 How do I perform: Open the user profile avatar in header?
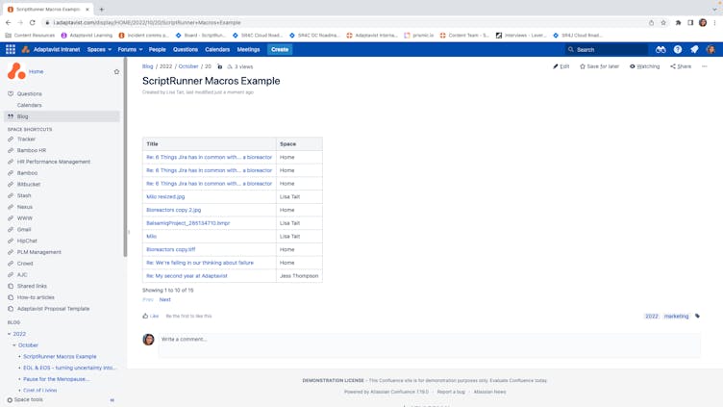coord(711,49)
